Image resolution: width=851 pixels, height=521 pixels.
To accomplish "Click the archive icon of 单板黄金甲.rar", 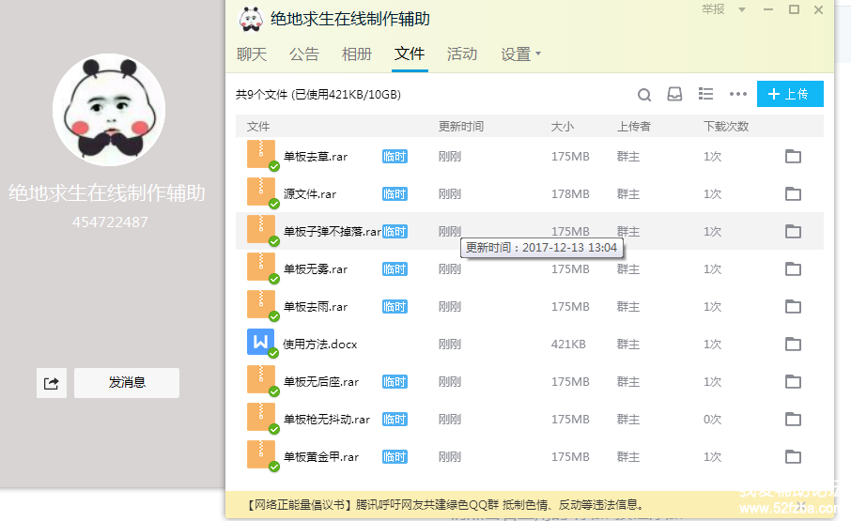I will [x=261, y=454].
